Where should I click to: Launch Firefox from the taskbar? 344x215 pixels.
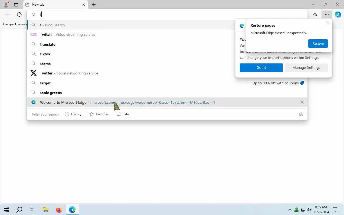pos(59,210)
